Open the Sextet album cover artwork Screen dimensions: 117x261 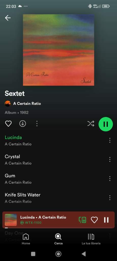58,50
